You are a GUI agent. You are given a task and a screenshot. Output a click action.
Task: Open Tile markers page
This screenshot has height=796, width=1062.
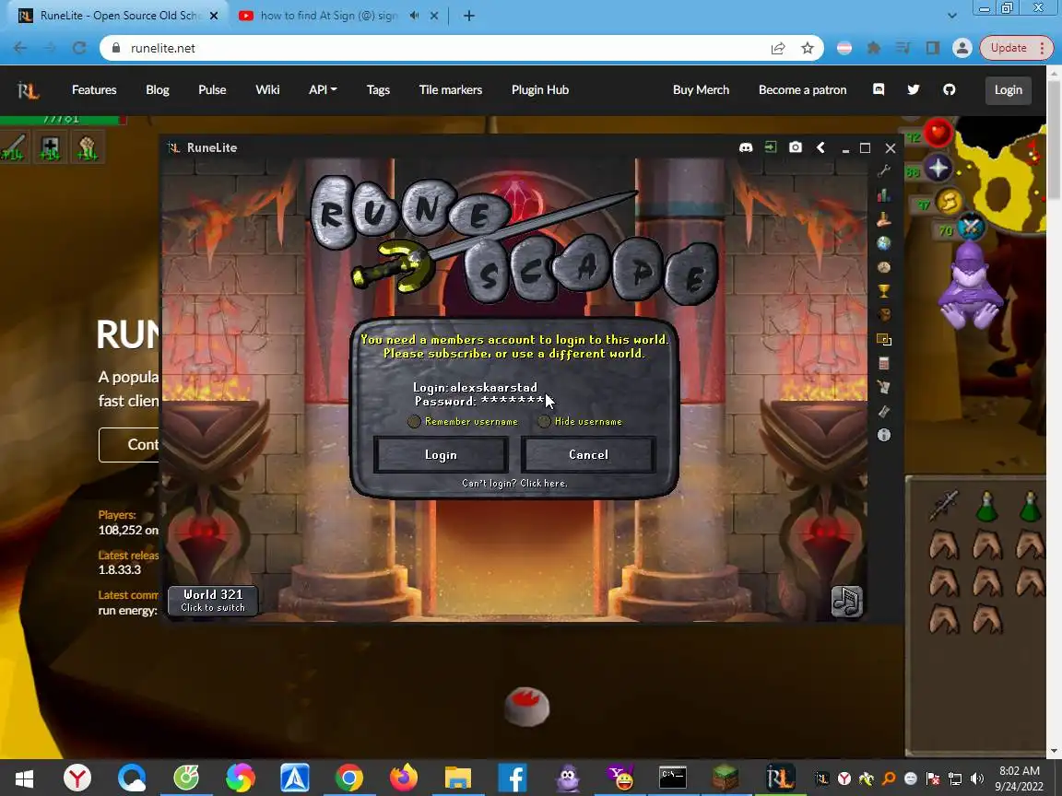click(451, 90)
